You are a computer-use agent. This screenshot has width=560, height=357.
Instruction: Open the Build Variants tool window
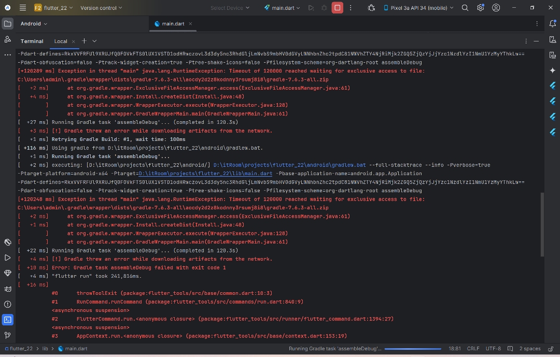7,242
